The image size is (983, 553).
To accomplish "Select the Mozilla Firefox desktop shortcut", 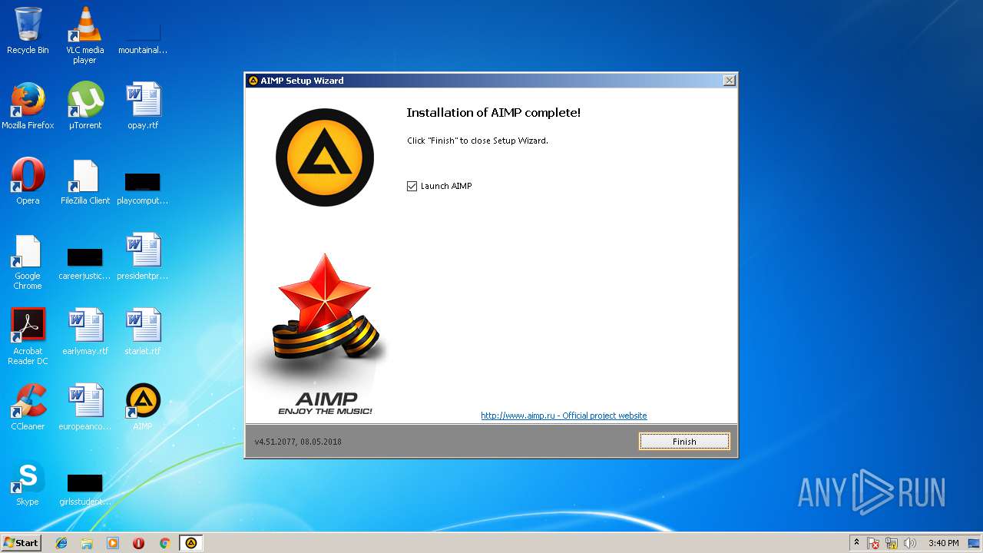I will [x=28, y=106].
